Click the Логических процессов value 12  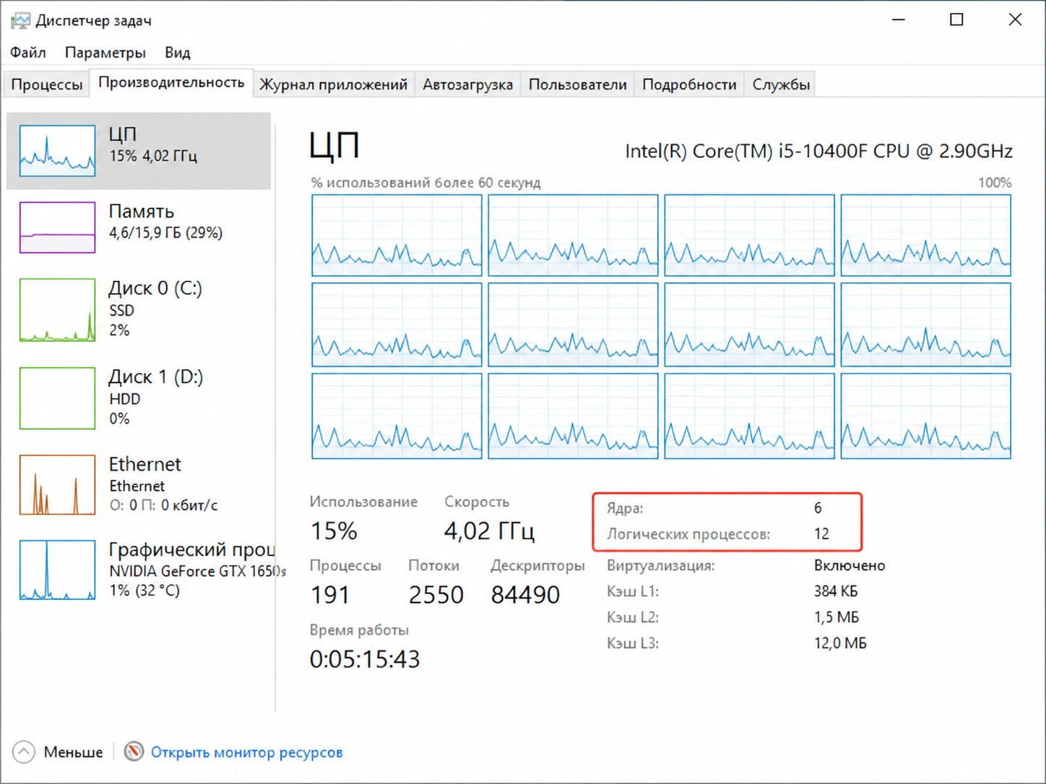pos(821,534)
